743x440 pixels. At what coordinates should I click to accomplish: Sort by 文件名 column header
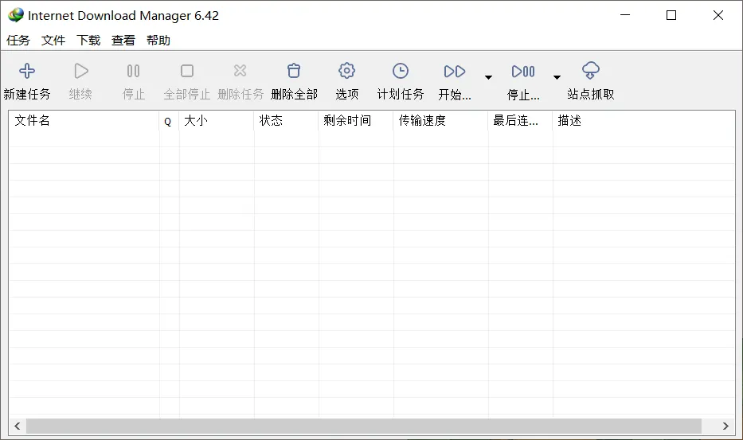point(84,121)
